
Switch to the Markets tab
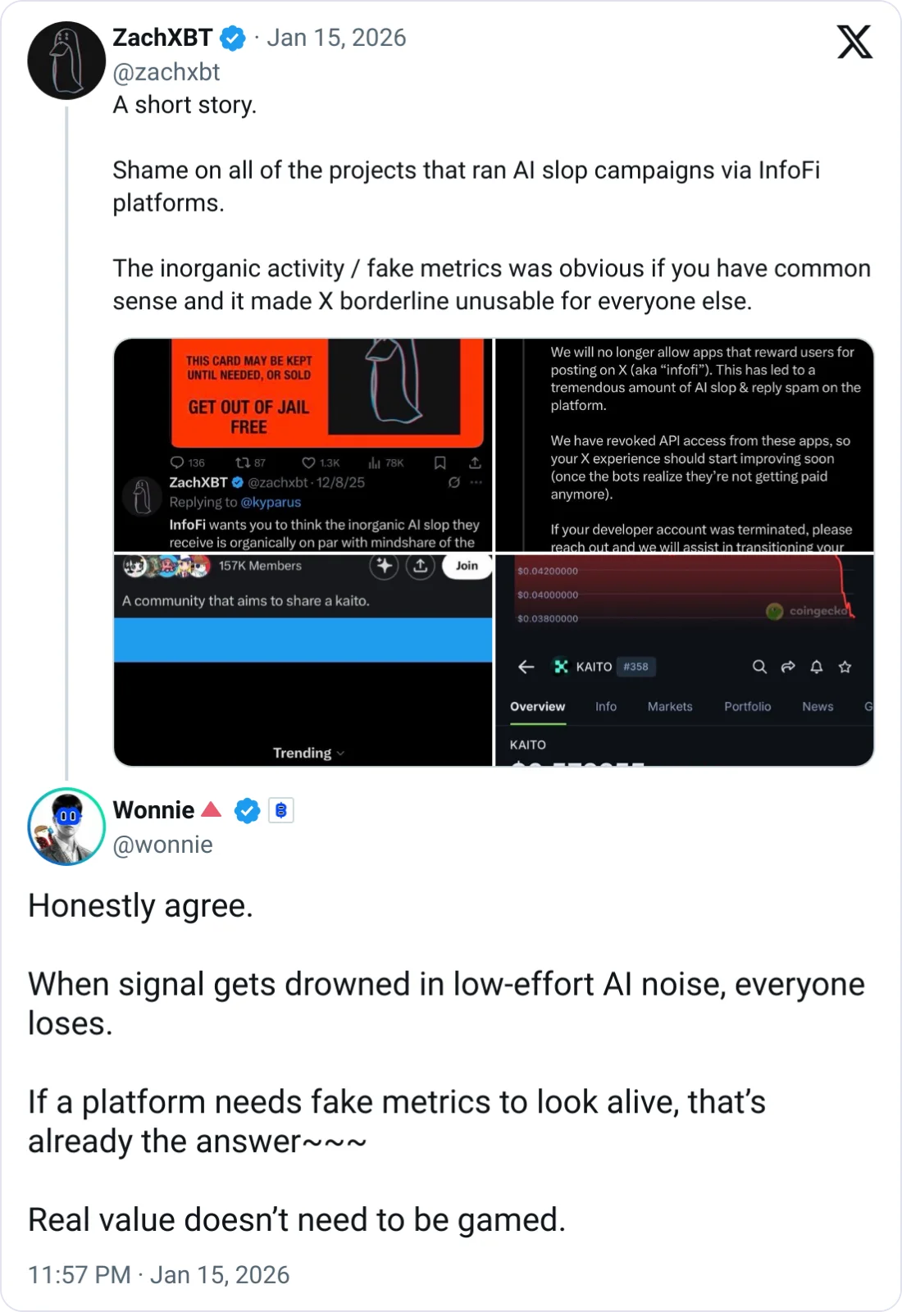669,706
